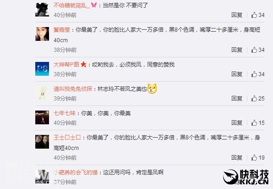Click the rabbit avatar of 请叫我兔兔侦探
Image resolution: width=273 pixels, height=189 pixels.
(x=42, y=93)
